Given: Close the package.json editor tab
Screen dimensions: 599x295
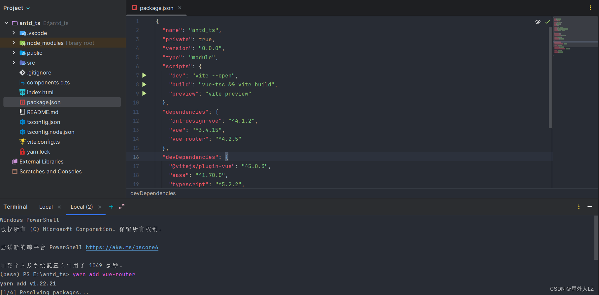Looking at the screenshot, I should pyautogui.click(x=180, y=8).
